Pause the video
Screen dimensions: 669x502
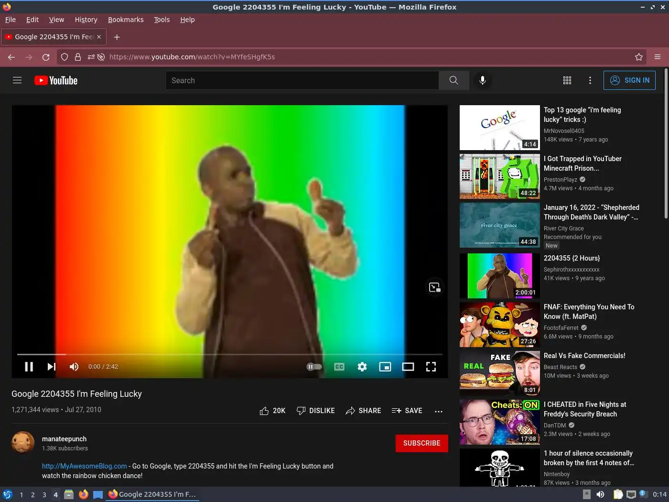click(29, 367)
